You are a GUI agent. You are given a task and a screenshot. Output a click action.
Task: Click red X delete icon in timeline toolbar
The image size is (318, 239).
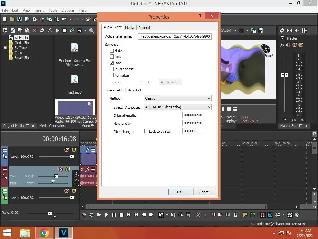click(198, 215)
